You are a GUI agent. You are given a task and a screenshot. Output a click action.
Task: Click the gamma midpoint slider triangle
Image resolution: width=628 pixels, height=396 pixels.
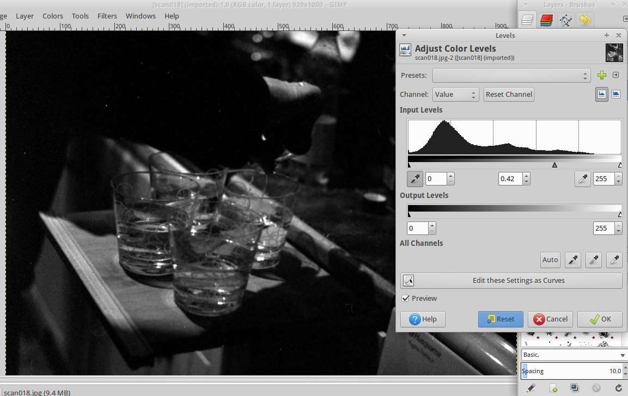tap(554, 165)
